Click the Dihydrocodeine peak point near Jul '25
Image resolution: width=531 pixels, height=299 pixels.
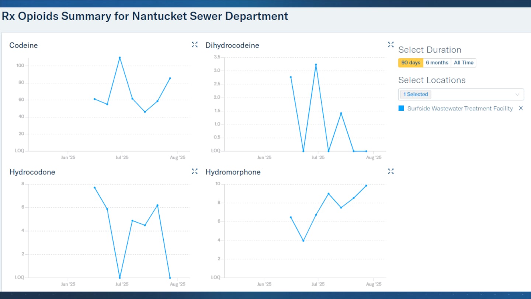(x=316, y=65)
